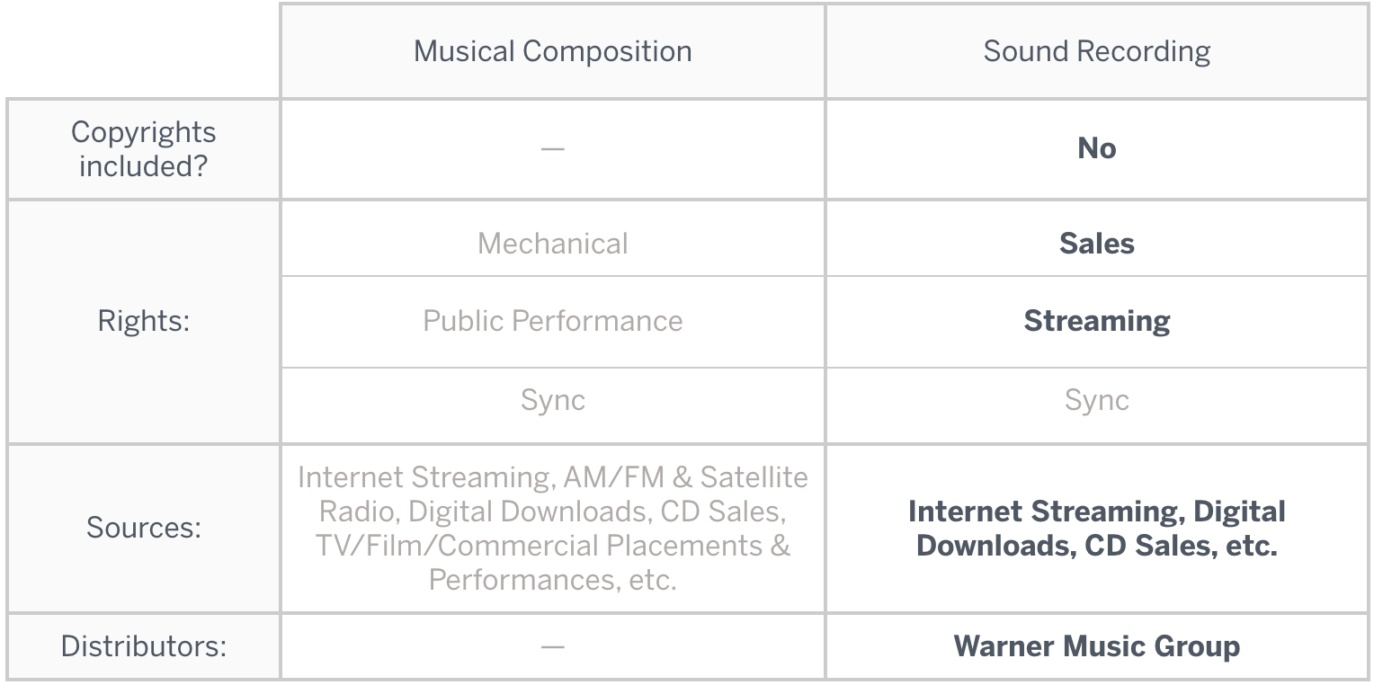1374x685 pixels.
Task: Click Sync under Sound Recording
Action: 1096,400
